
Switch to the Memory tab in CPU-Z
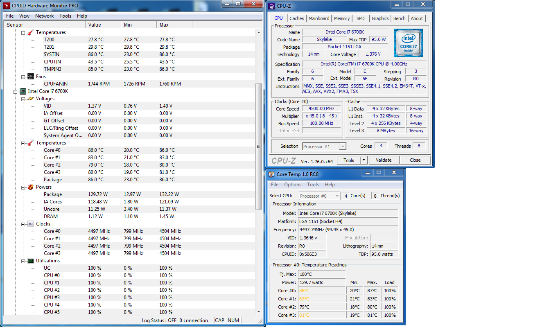click(342, 18)
